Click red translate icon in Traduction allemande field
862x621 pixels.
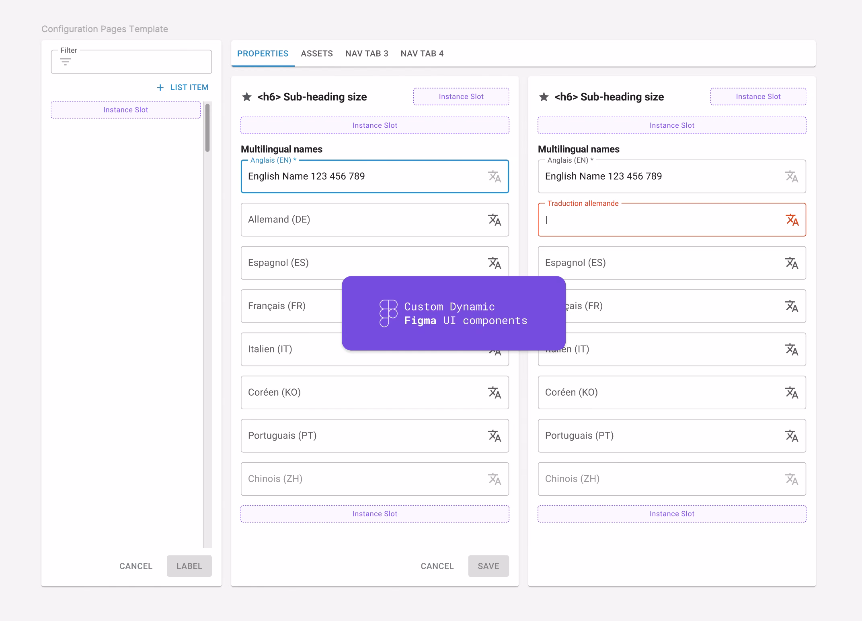792,220
